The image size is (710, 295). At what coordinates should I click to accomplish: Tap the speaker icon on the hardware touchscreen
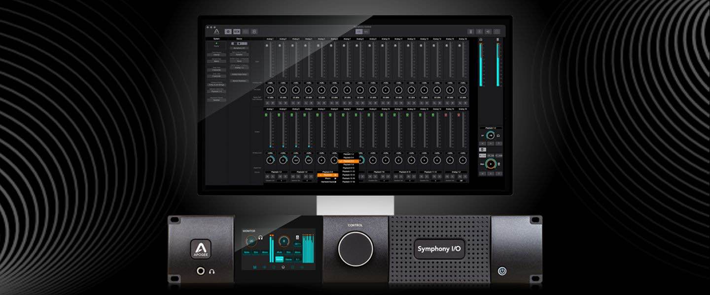[298, 237]
